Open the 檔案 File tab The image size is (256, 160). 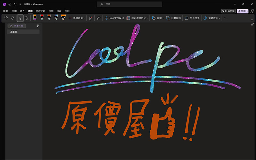coord(5,11)
